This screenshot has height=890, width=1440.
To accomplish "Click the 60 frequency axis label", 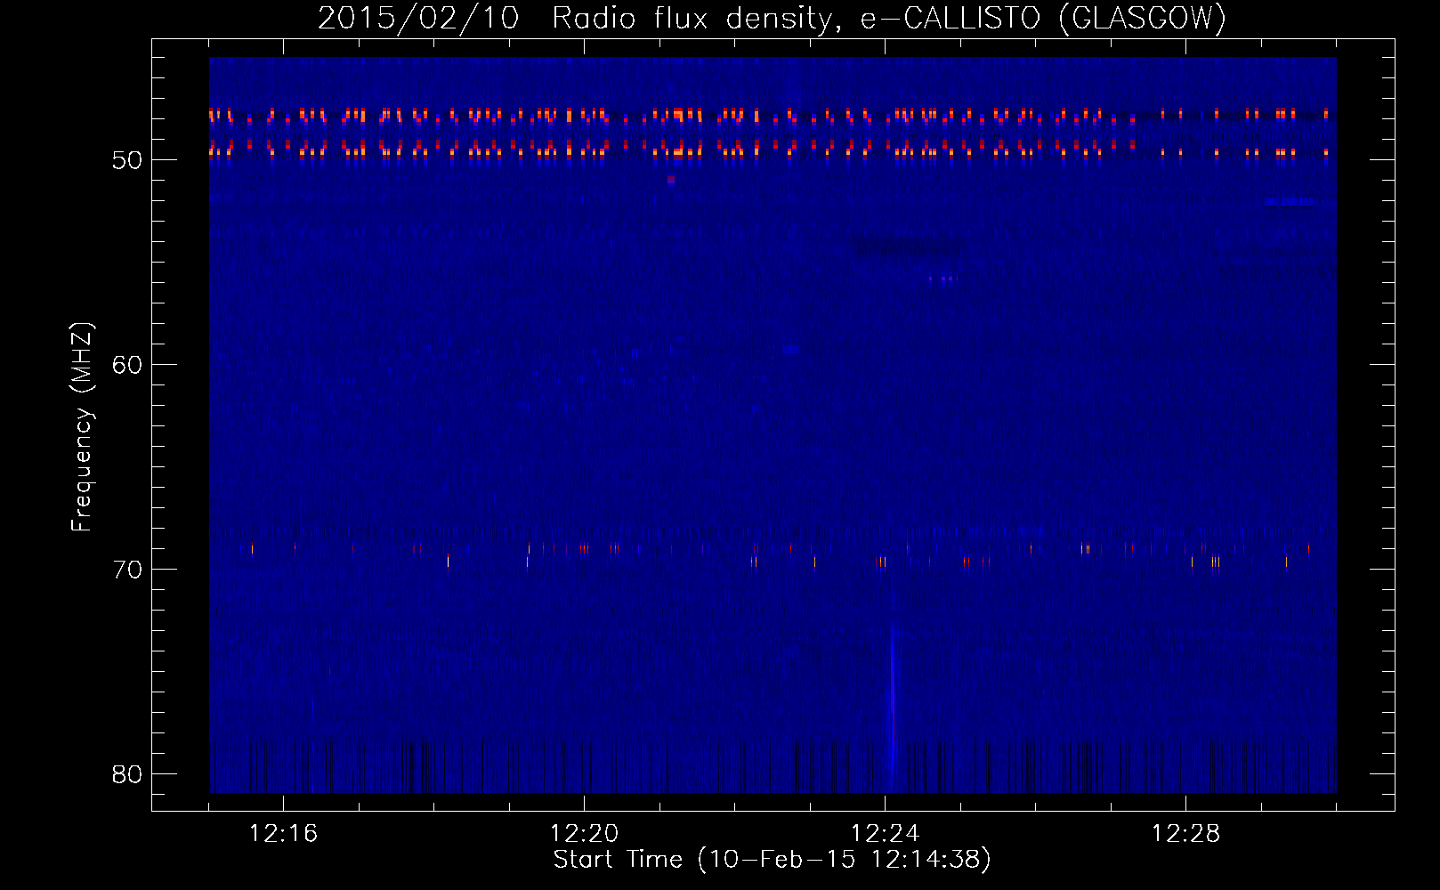I will [x=127, y=365].
